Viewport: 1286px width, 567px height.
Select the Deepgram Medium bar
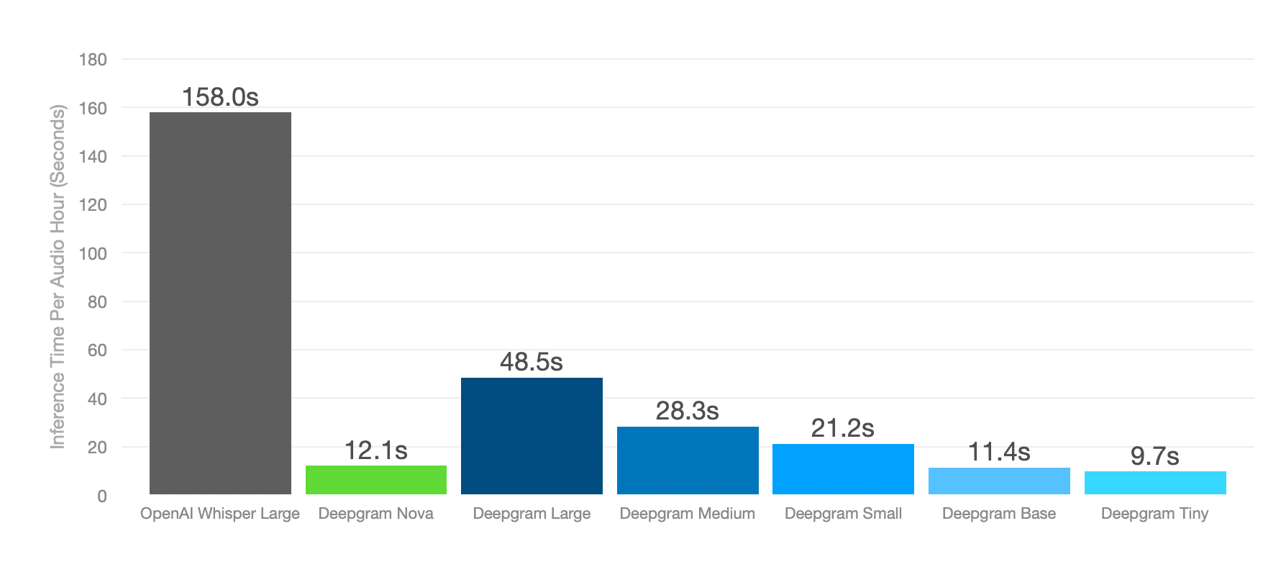point(688,461)
